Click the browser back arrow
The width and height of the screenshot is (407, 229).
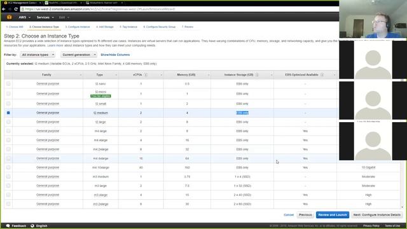click(x=4, y=9)
